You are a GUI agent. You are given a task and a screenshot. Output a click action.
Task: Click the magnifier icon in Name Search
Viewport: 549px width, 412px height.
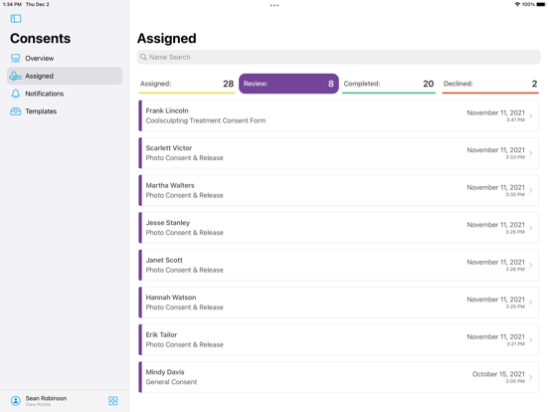(x=143, y=57)
